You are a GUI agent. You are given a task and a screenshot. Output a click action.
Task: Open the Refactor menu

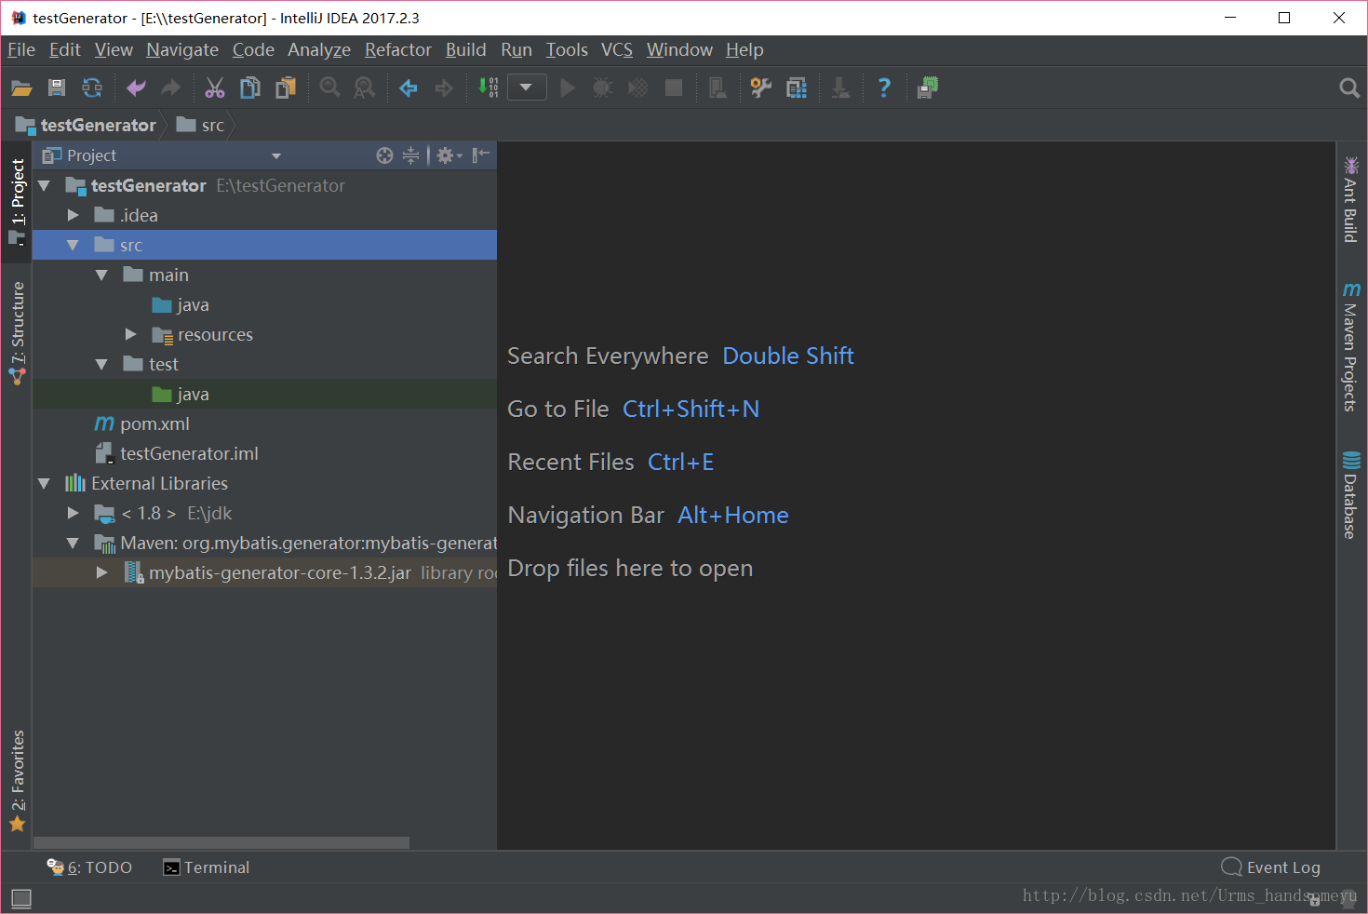tap(398, 49)
